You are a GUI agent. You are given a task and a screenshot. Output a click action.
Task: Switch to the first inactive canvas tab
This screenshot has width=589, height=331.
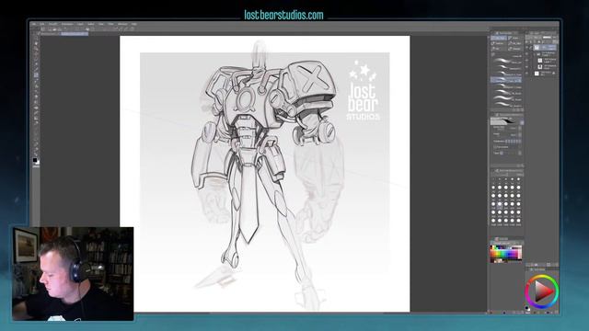click(x=49, y=34)
